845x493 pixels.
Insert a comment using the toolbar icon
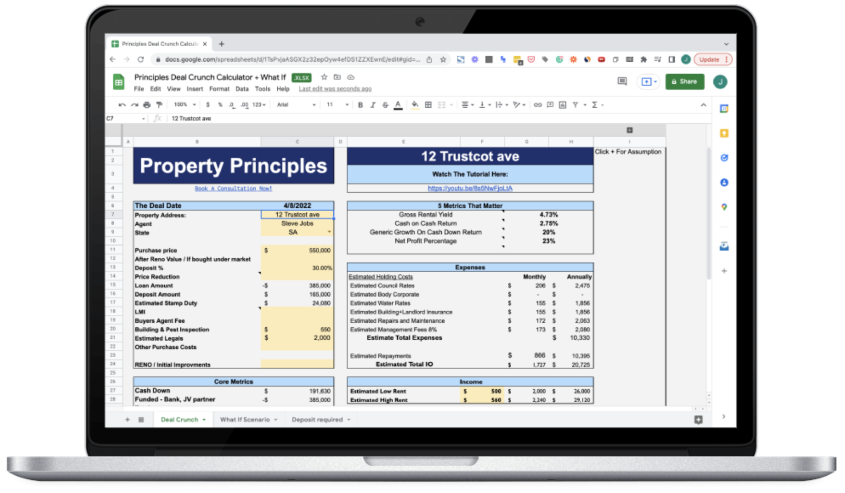tap(550, 104)
